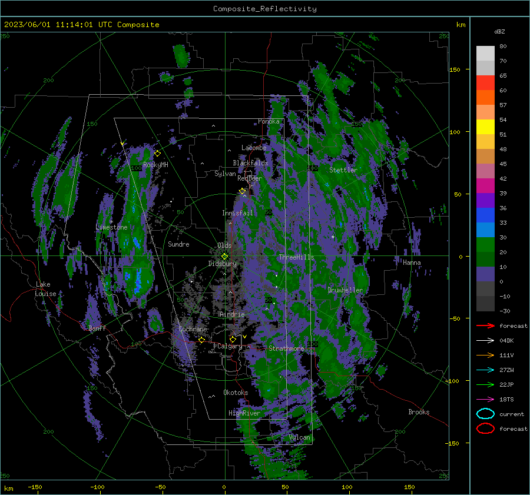
Task: Click the 80 value in dBZ legend
Action: [503, 46]
